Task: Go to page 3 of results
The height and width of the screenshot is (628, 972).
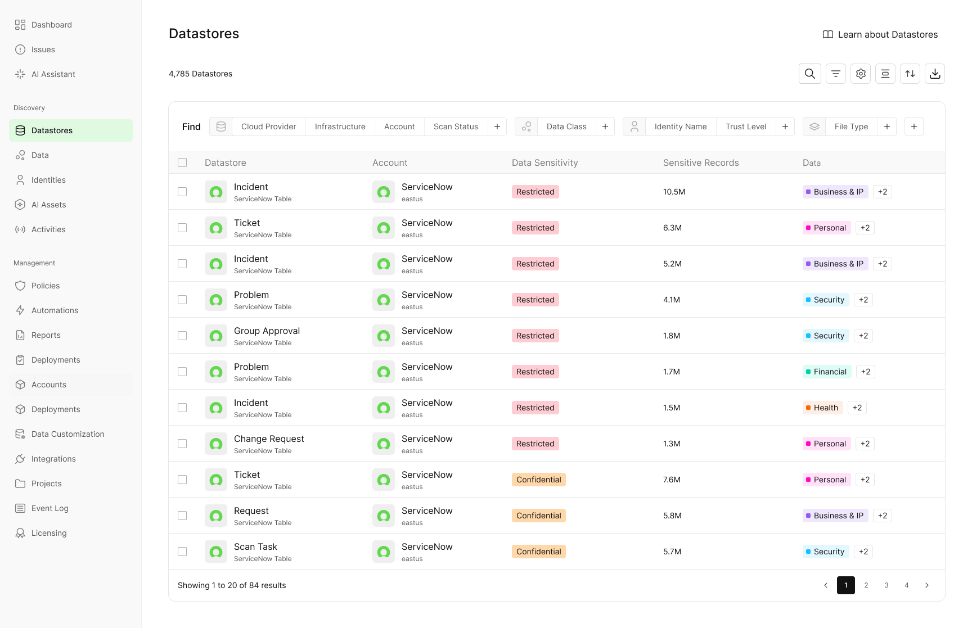Action: (x=886, y=585)
